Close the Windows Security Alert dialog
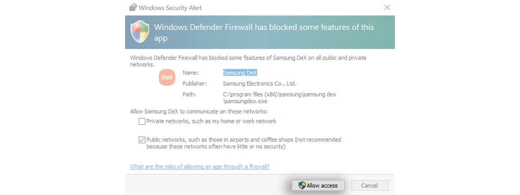 tap(387, 7)
